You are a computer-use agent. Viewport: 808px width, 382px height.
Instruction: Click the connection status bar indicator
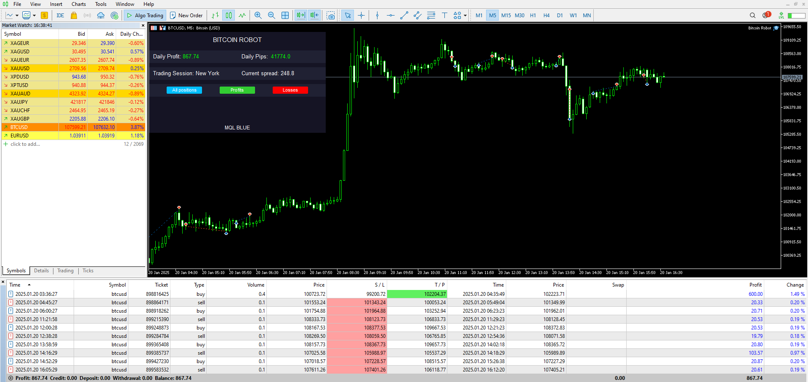point(796,16)
